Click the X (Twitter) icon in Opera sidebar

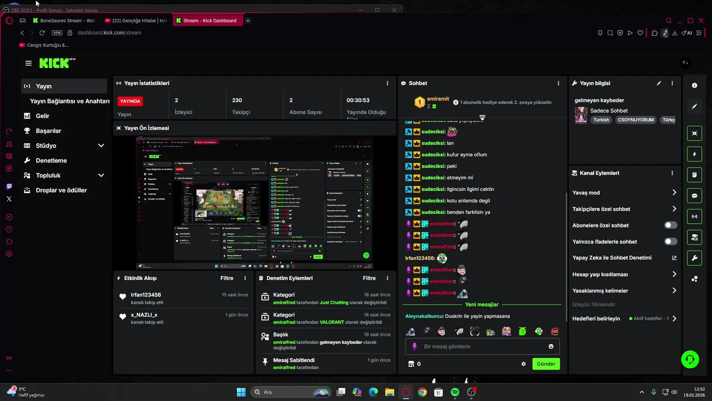point(9,198)
